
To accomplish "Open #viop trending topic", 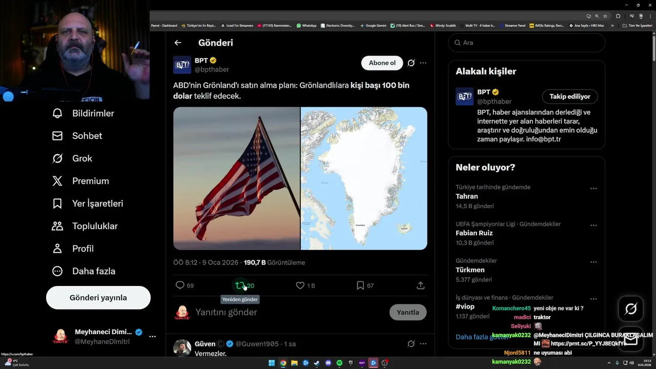I will 465,306.
